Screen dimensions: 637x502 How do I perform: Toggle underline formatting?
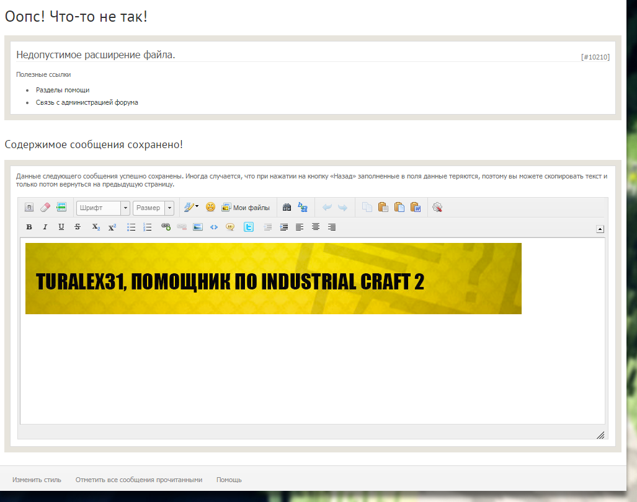61,227
